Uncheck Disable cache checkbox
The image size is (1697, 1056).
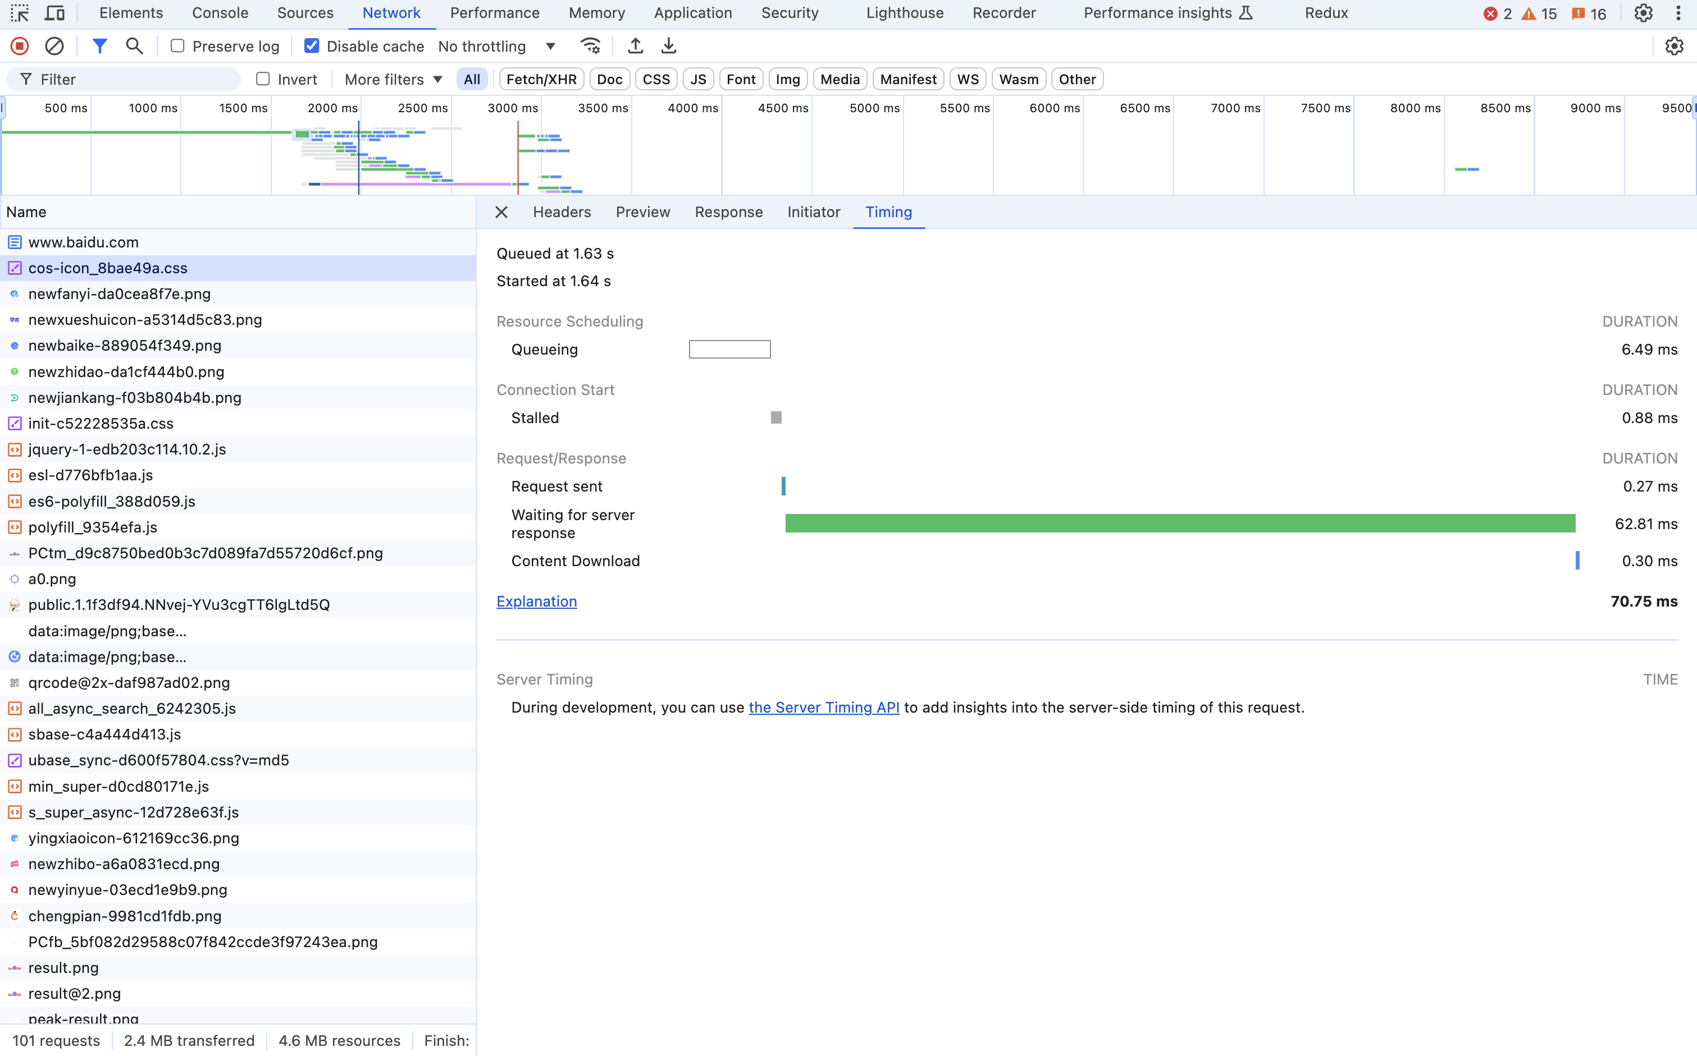312,46
